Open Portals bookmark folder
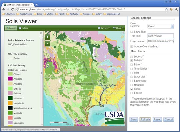The height and width of the screenshot is (132, 180). tap(60, 14)
